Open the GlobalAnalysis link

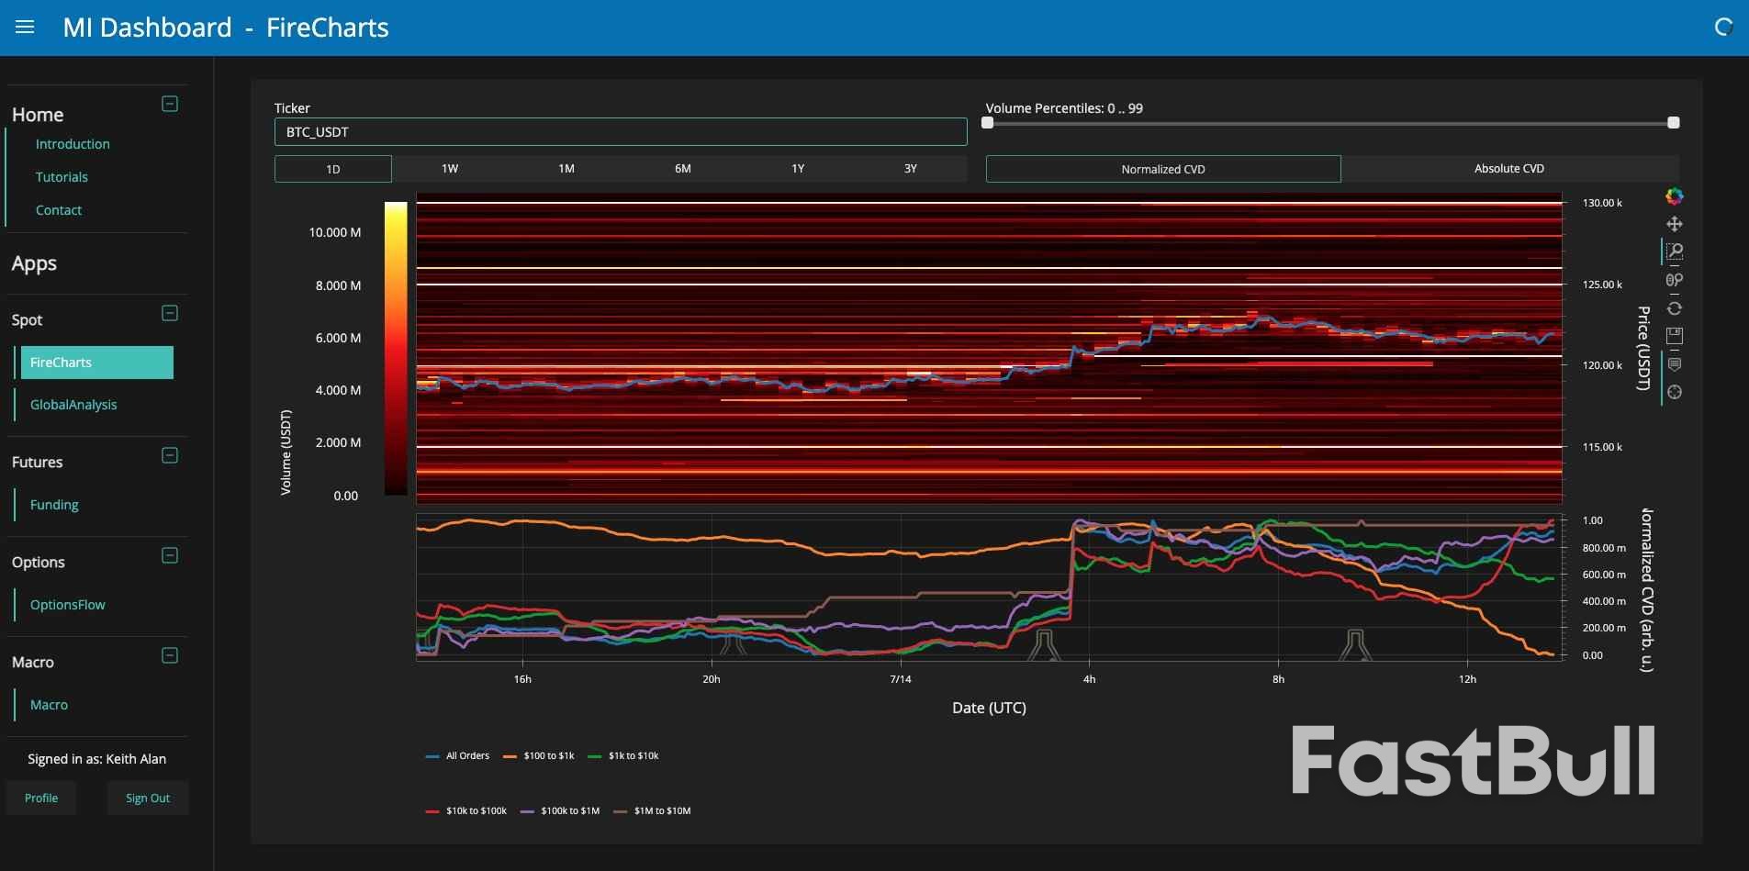[x=73, y=405]
